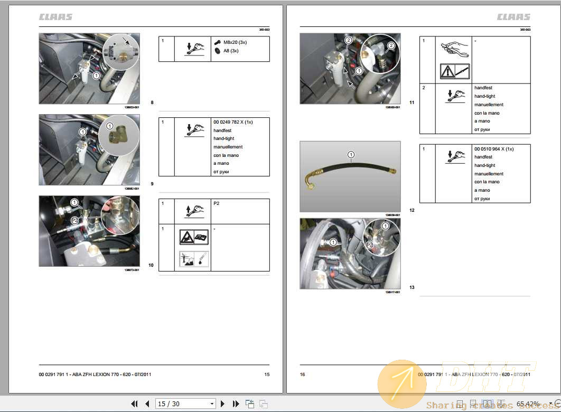
Task: Click the previous view button
Action: pos(250,404)
